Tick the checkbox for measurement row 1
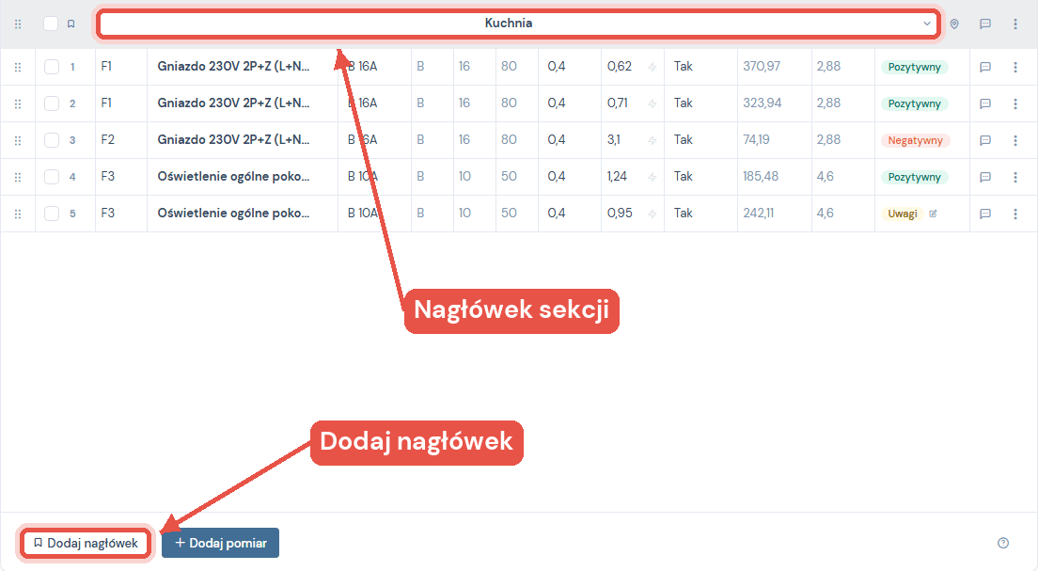 52,67
